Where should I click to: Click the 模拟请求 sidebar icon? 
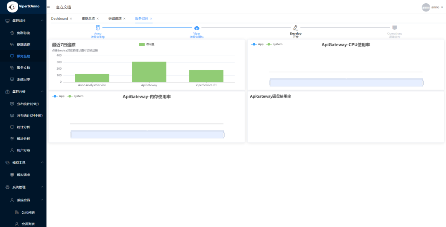pos(12,175)
